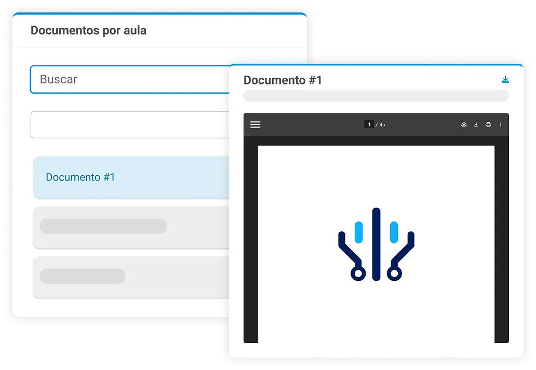This screenshot has width=536, height=370.
Task: Click the last gray placeholder list item
Action: [x=131, y=277]
